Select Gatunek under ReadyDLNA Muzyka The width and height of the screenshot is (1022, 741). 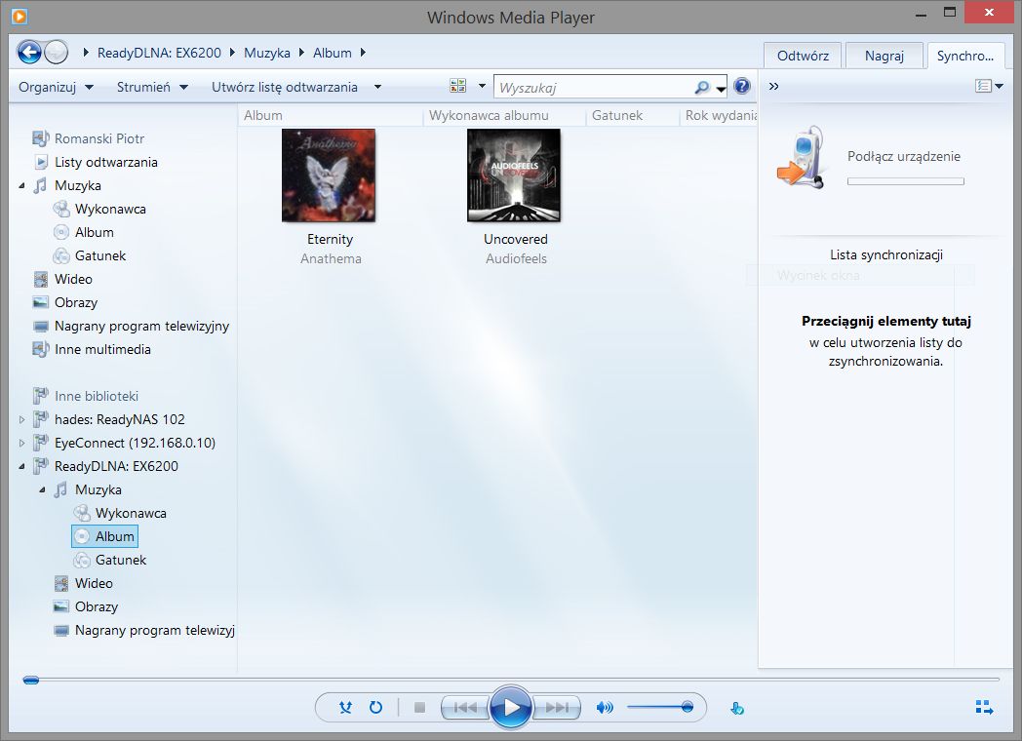coord(121,560)
